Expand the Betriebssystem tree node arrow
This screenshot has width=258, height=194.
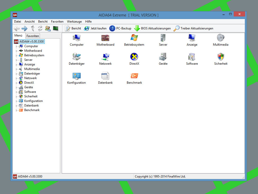16,56
